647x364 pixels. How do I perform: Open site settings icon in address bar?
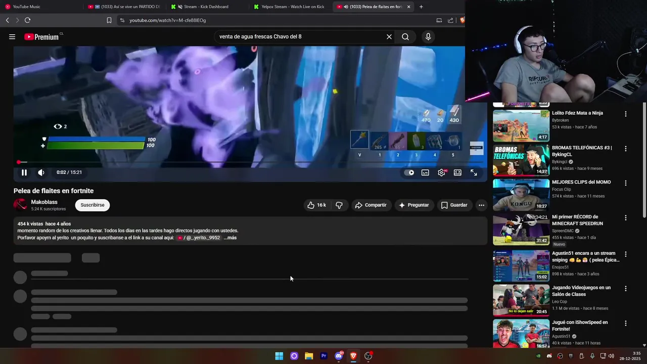122,20
